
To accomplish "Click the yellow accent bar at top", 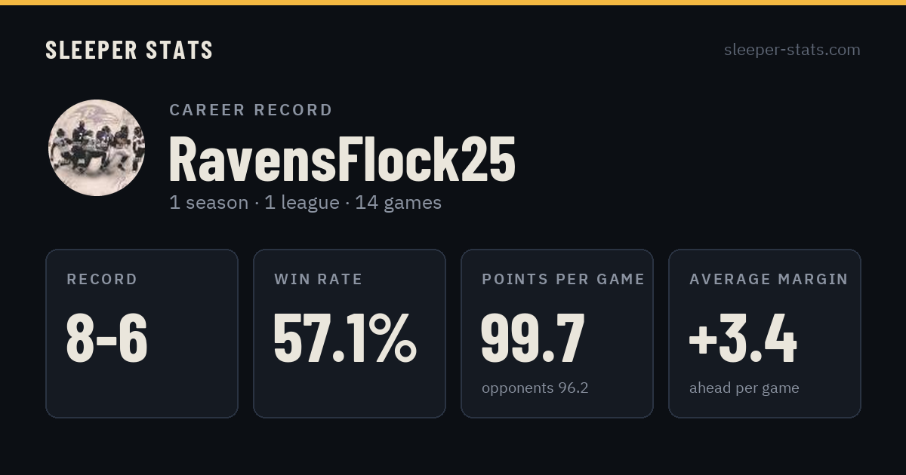I will [453, 2].
